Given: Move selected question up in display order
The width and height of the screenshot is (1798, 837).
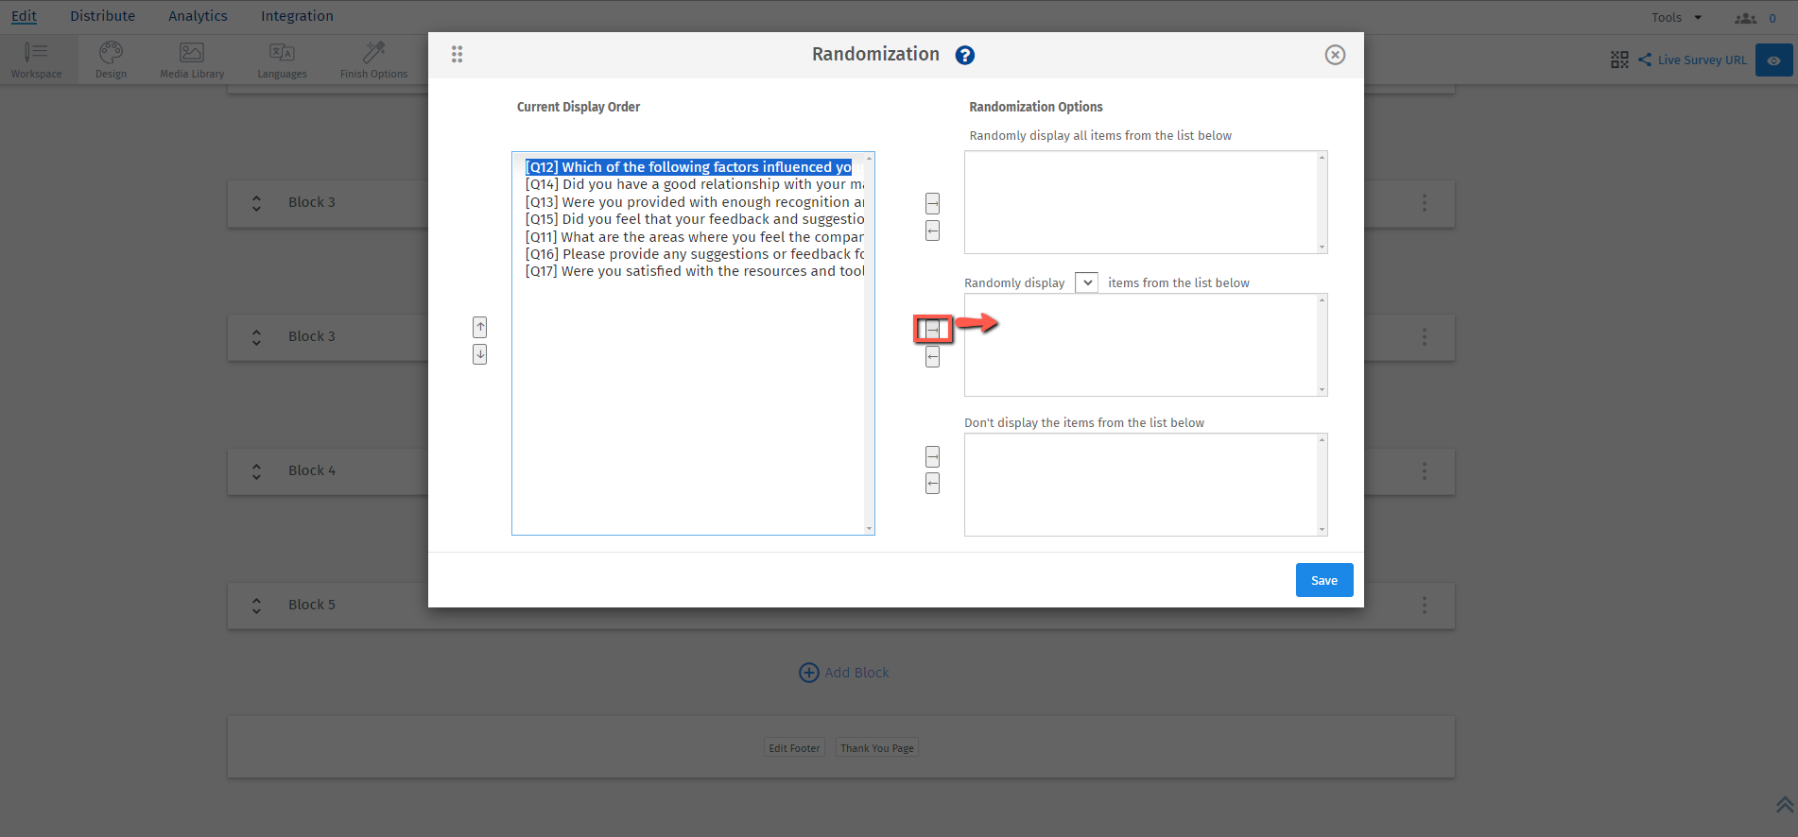Looking at the screenshot, I should [x=480, y=327].
